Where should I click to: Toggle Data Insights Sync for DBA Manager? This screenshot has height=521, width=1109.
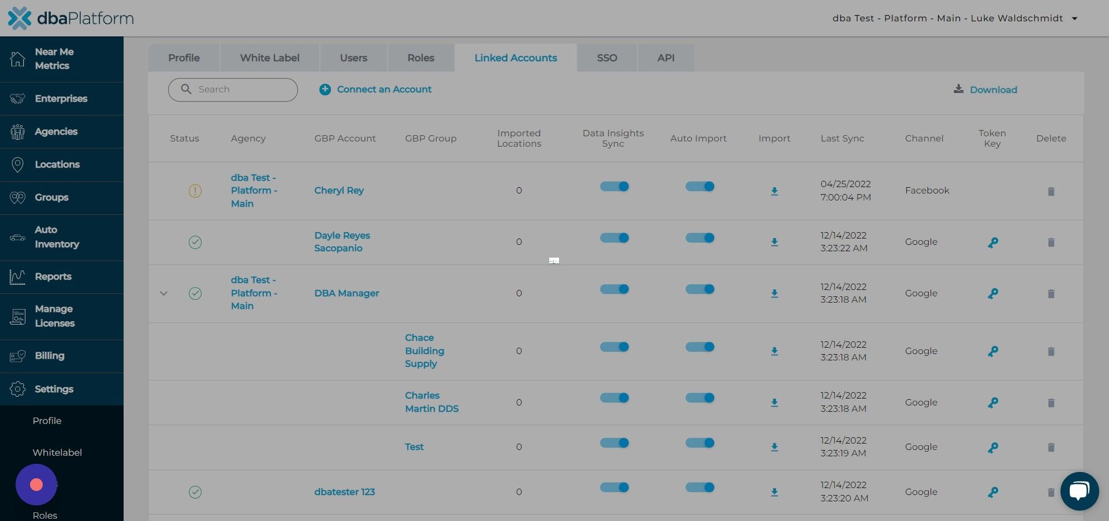click(615, 289)
